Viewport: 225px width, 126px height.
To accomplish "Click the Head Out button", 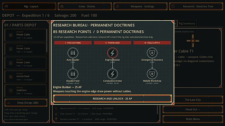I will (193, 109).
